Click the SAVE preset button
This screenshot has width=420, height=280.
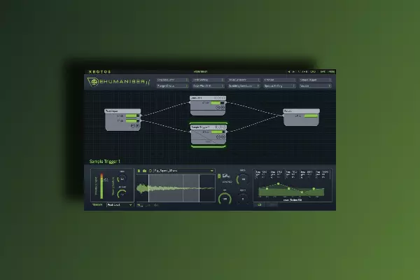click(x=323, y=72)
